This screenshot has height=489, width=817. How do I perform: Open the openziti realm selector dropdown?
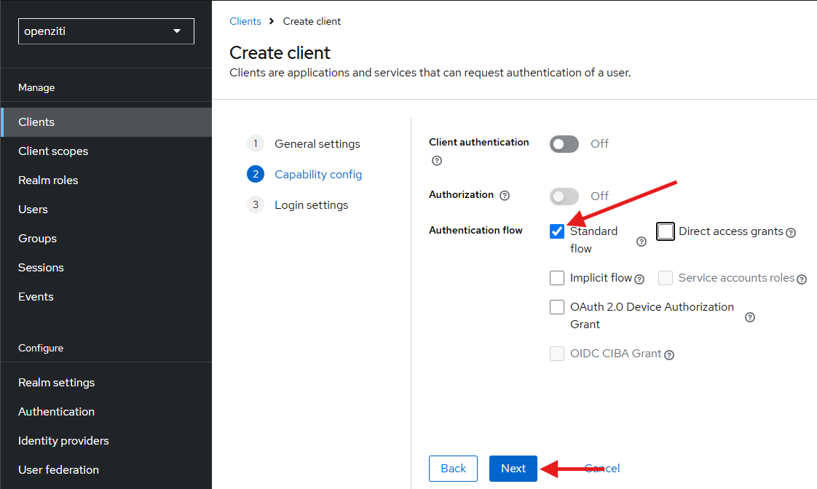[106, 31]
